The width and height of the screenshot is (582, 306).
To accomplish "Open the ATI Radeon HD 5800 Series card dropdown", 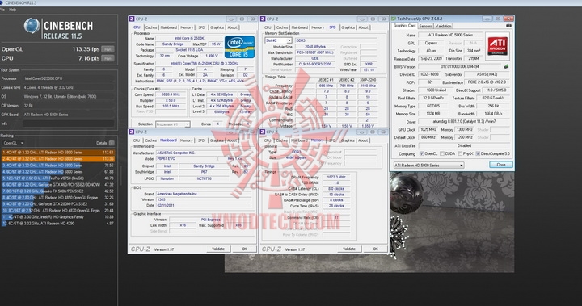I will (x=428, y=165).
